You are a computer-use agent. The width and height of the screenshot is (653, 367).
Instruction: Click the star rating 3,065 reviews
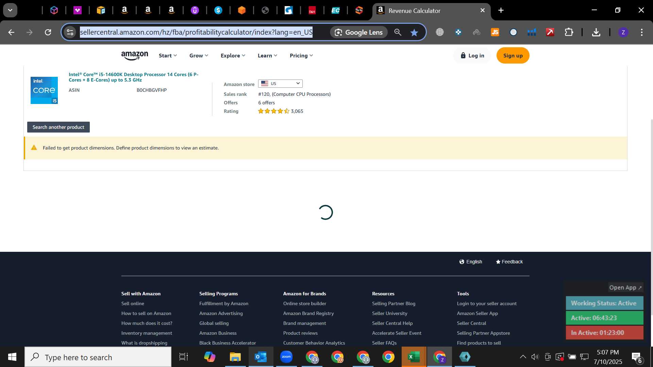pos(281,111)
